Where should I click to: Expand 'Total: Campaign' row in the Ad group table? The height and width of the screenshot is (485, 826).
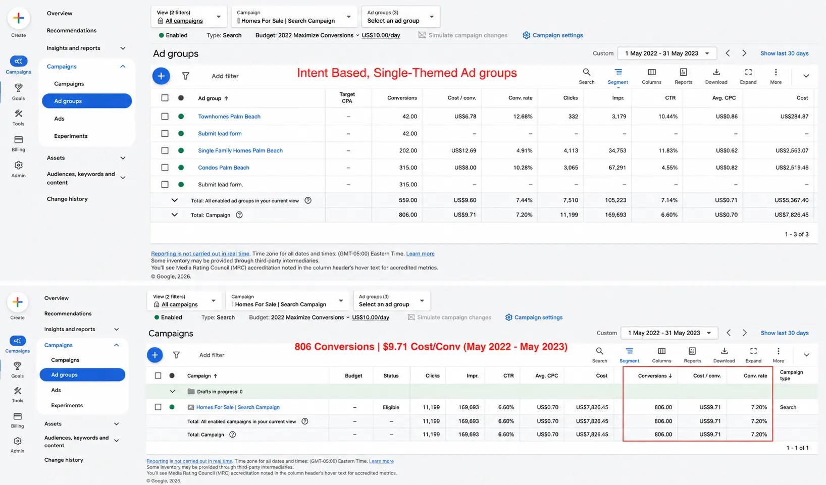[x=174, y=214]
